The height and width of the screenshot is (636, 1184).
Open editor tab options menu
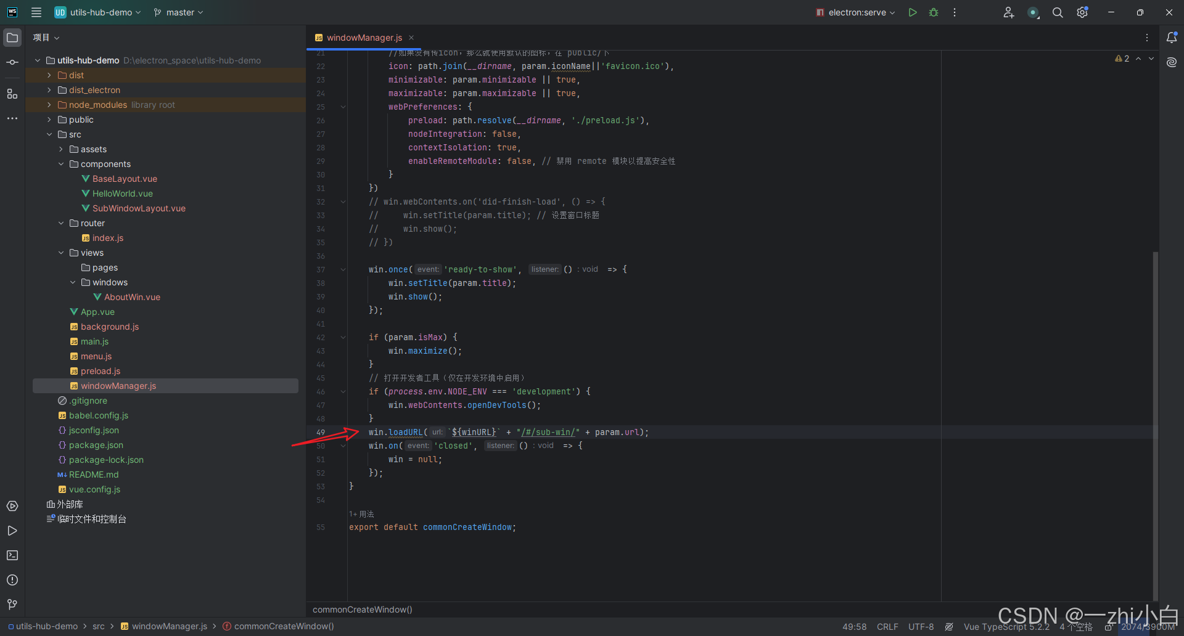point(1147,38)
